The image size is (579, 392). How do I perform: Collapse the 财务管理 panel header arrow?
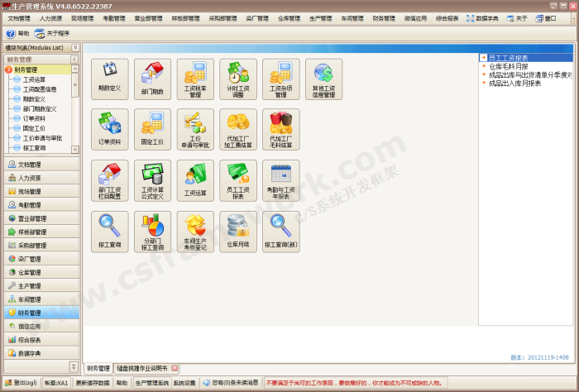tap(74, 60)
